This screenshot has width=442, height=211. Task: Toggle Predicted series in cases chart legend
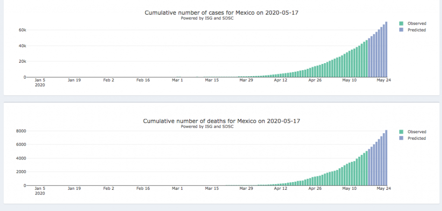pyautogui.click(x=417, y=30)
